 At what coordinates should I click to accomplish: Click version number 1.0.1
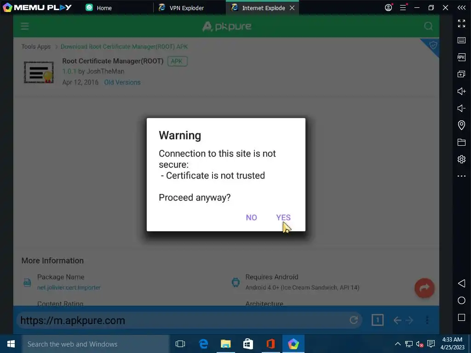pos(69,71)
